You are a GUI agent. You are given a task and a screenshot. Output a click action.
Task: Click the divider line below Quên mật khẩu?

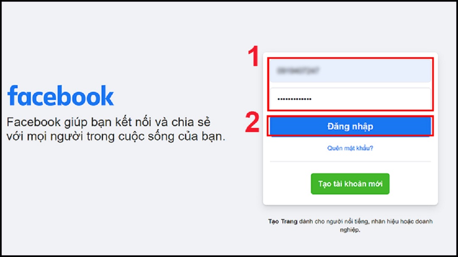tap(350, 161)
